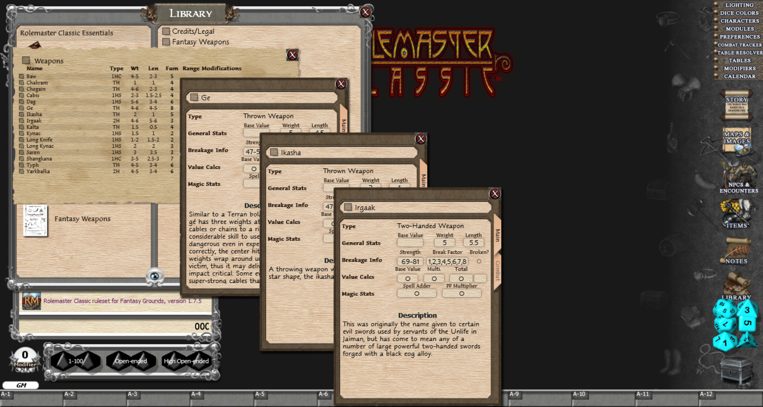Image resolution: width=763 pixels, height=407 pixels.
Task: Open the Calendar menu button
Action: click(x=739, y=76)
